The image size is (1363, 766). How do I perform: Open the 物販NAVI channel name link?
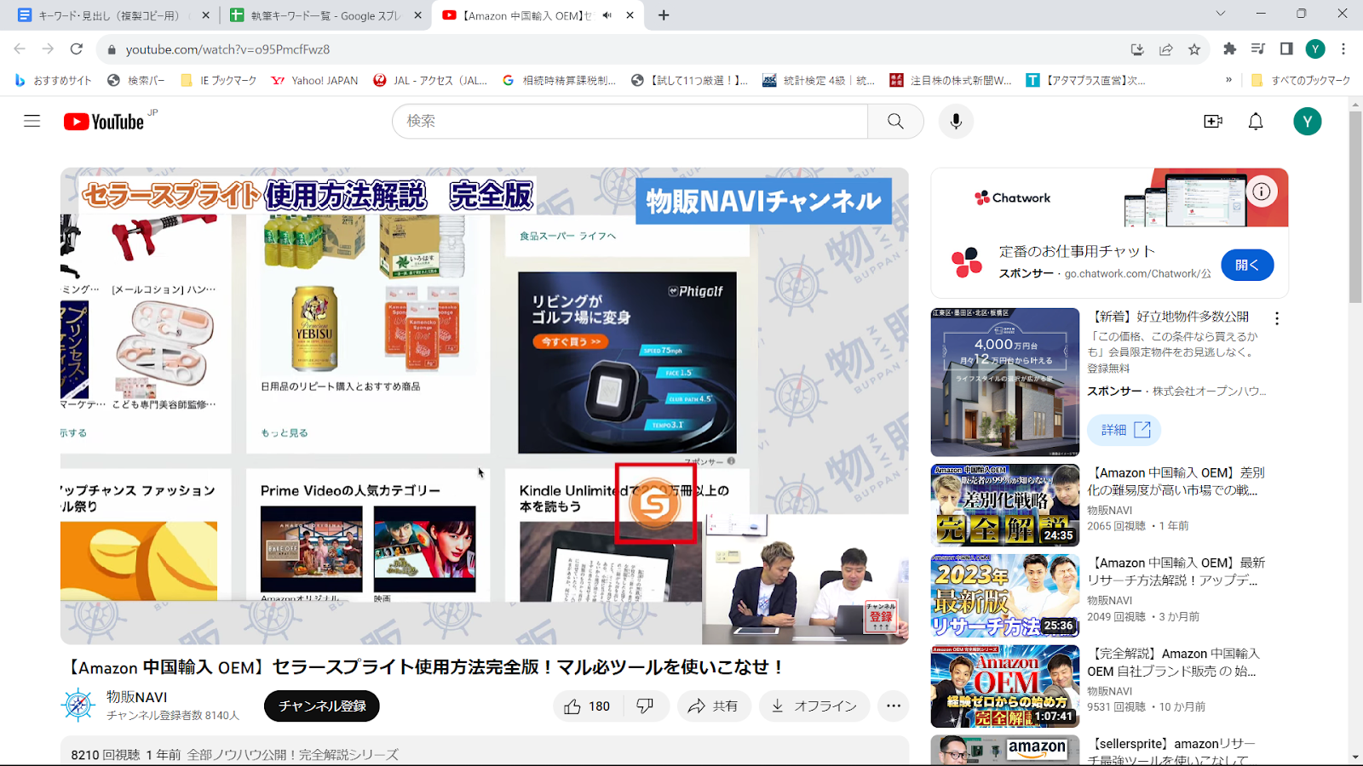[136, 697]
